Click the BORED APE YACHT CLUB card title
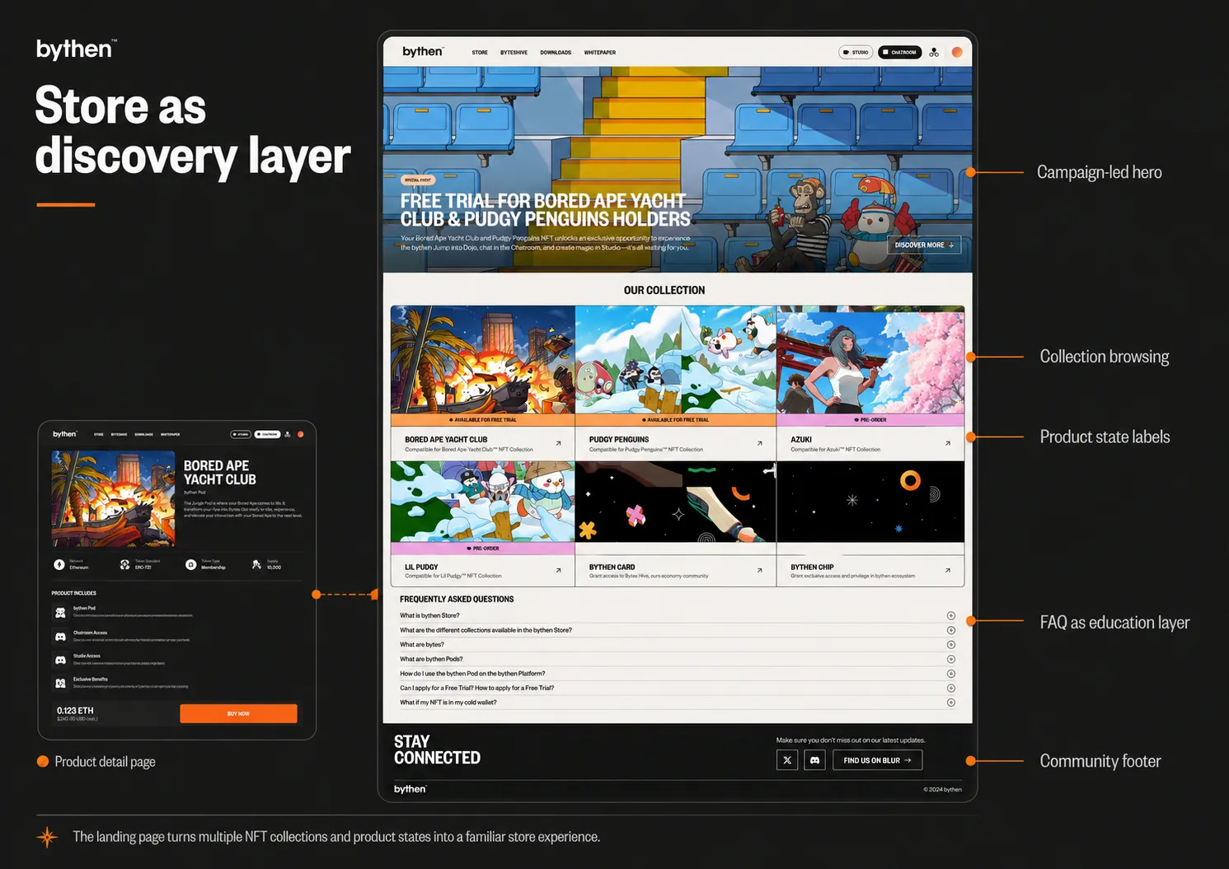This screenshot has width=1229, height=869. coord(446,440)
